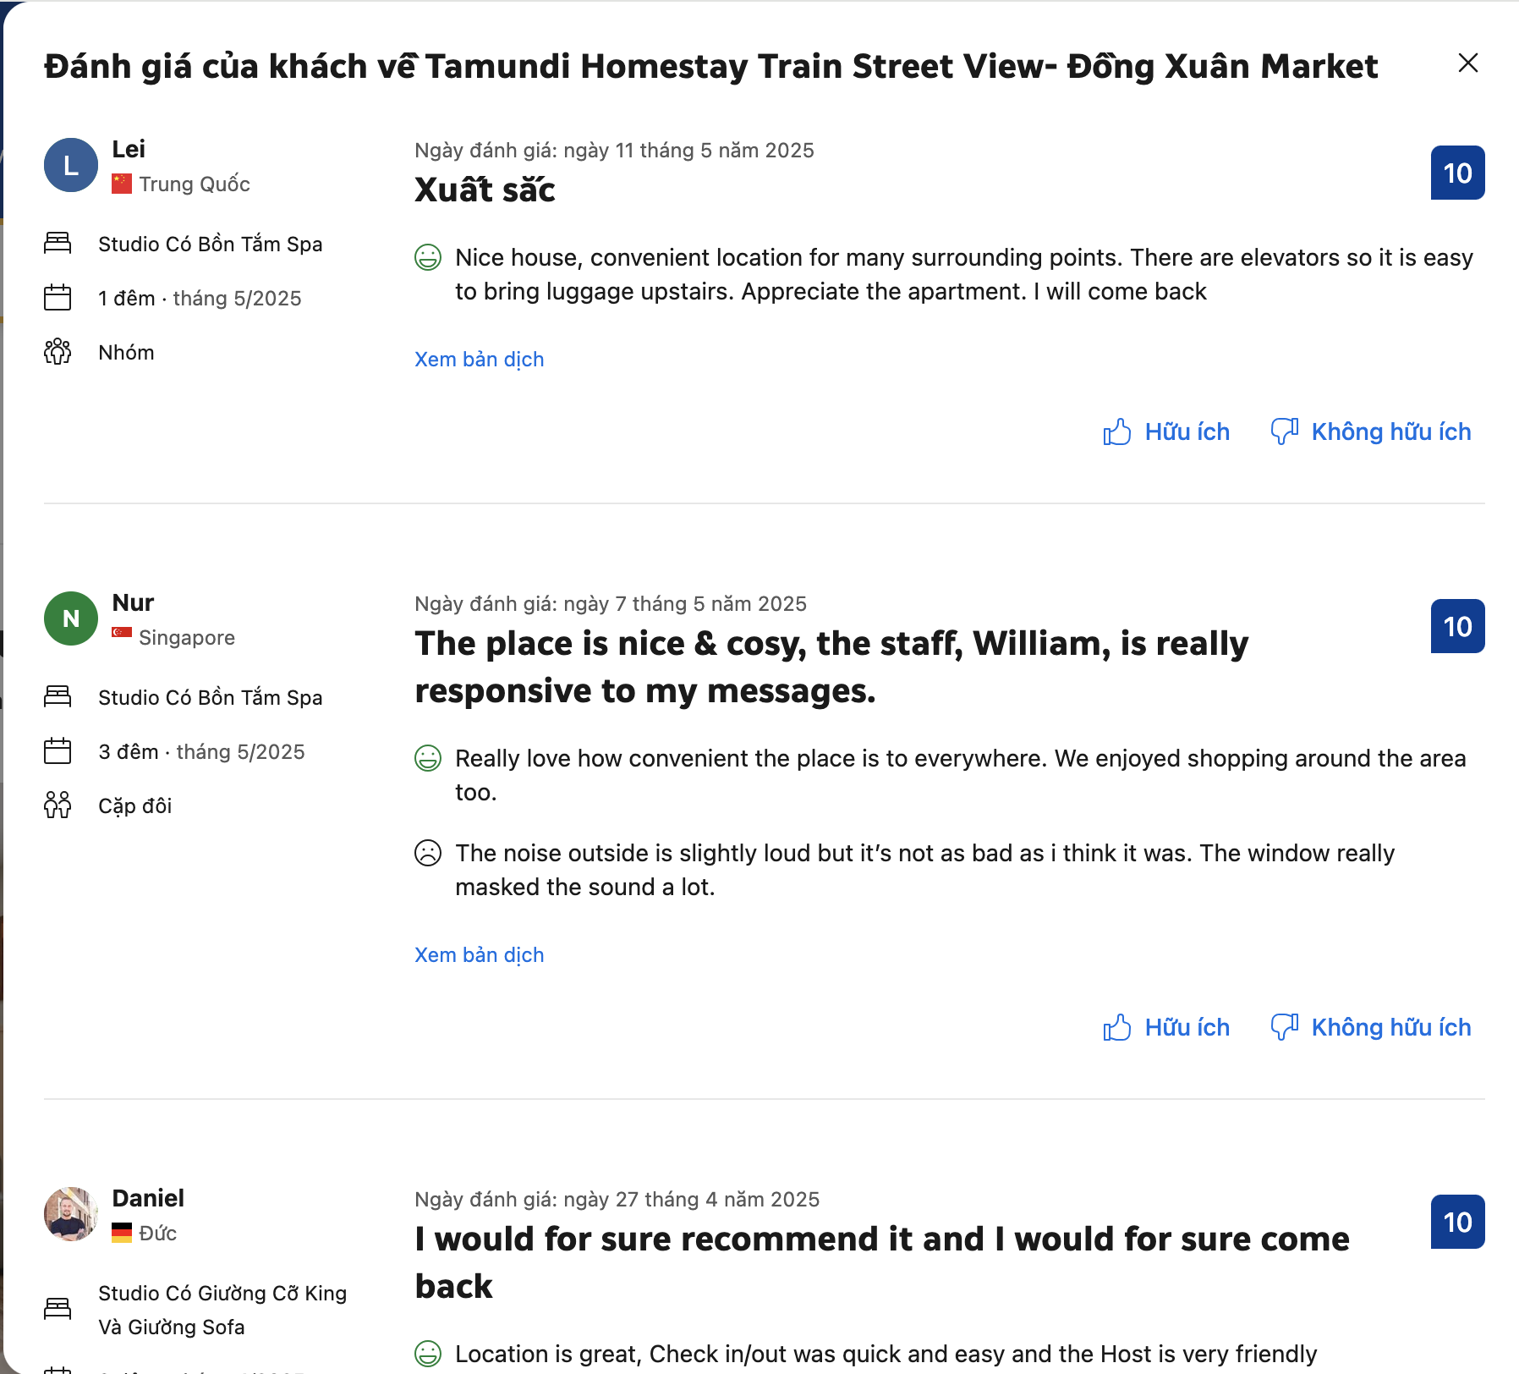Mark Lei's review as Hữu ích
This screenshot has width=1519, height=1374.
click(1187, 432)
